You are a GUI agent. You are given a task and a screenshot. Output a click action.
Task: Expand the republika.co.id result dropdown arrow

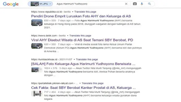tap(73, 12)
